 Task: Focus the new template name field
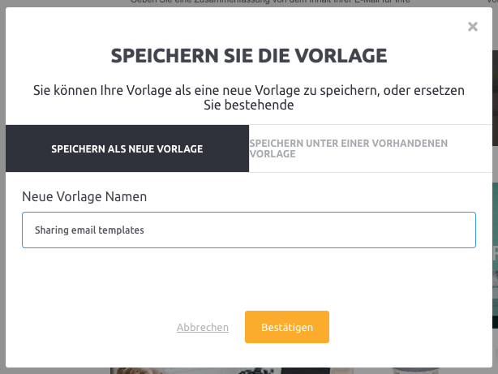[x=249, y=230]
